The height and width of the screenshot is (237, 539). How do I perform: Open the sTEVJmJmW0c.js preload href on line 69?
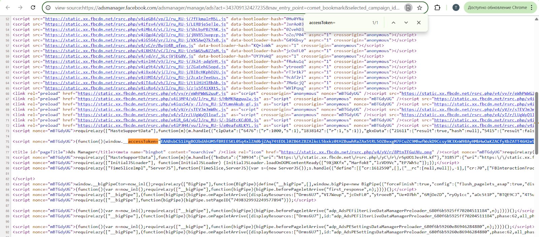click(152, 110)
